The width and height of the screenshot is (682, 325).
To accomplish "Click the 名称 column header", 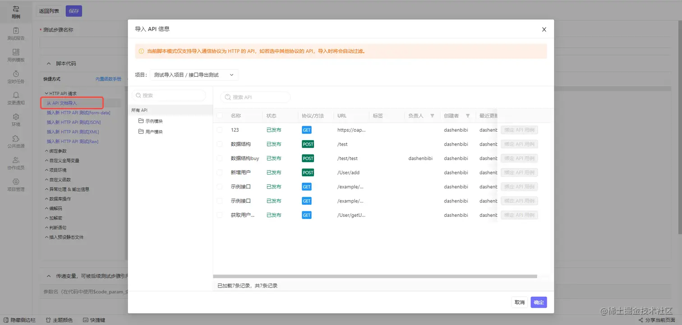I will tap(236, 116).
